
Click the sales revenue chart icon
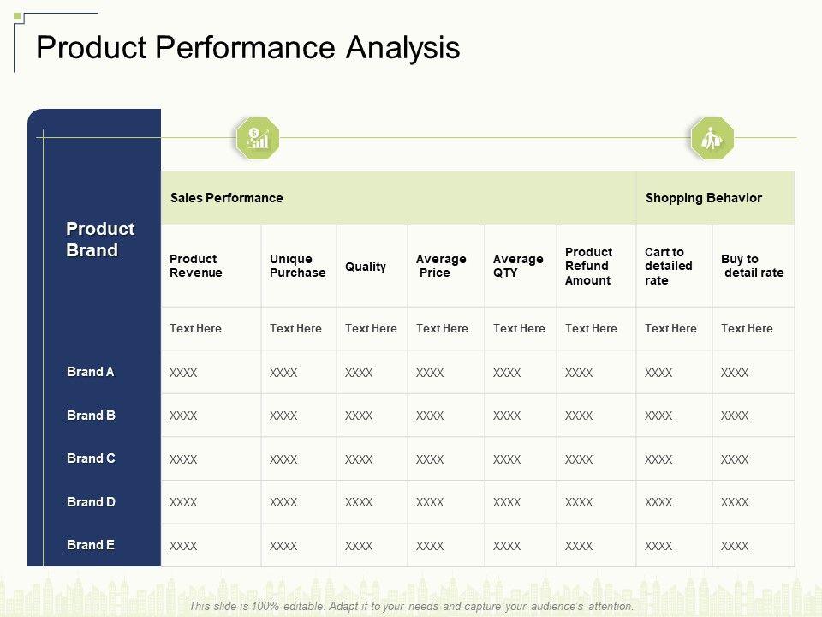pyautogui.click(x=258, y=138)
